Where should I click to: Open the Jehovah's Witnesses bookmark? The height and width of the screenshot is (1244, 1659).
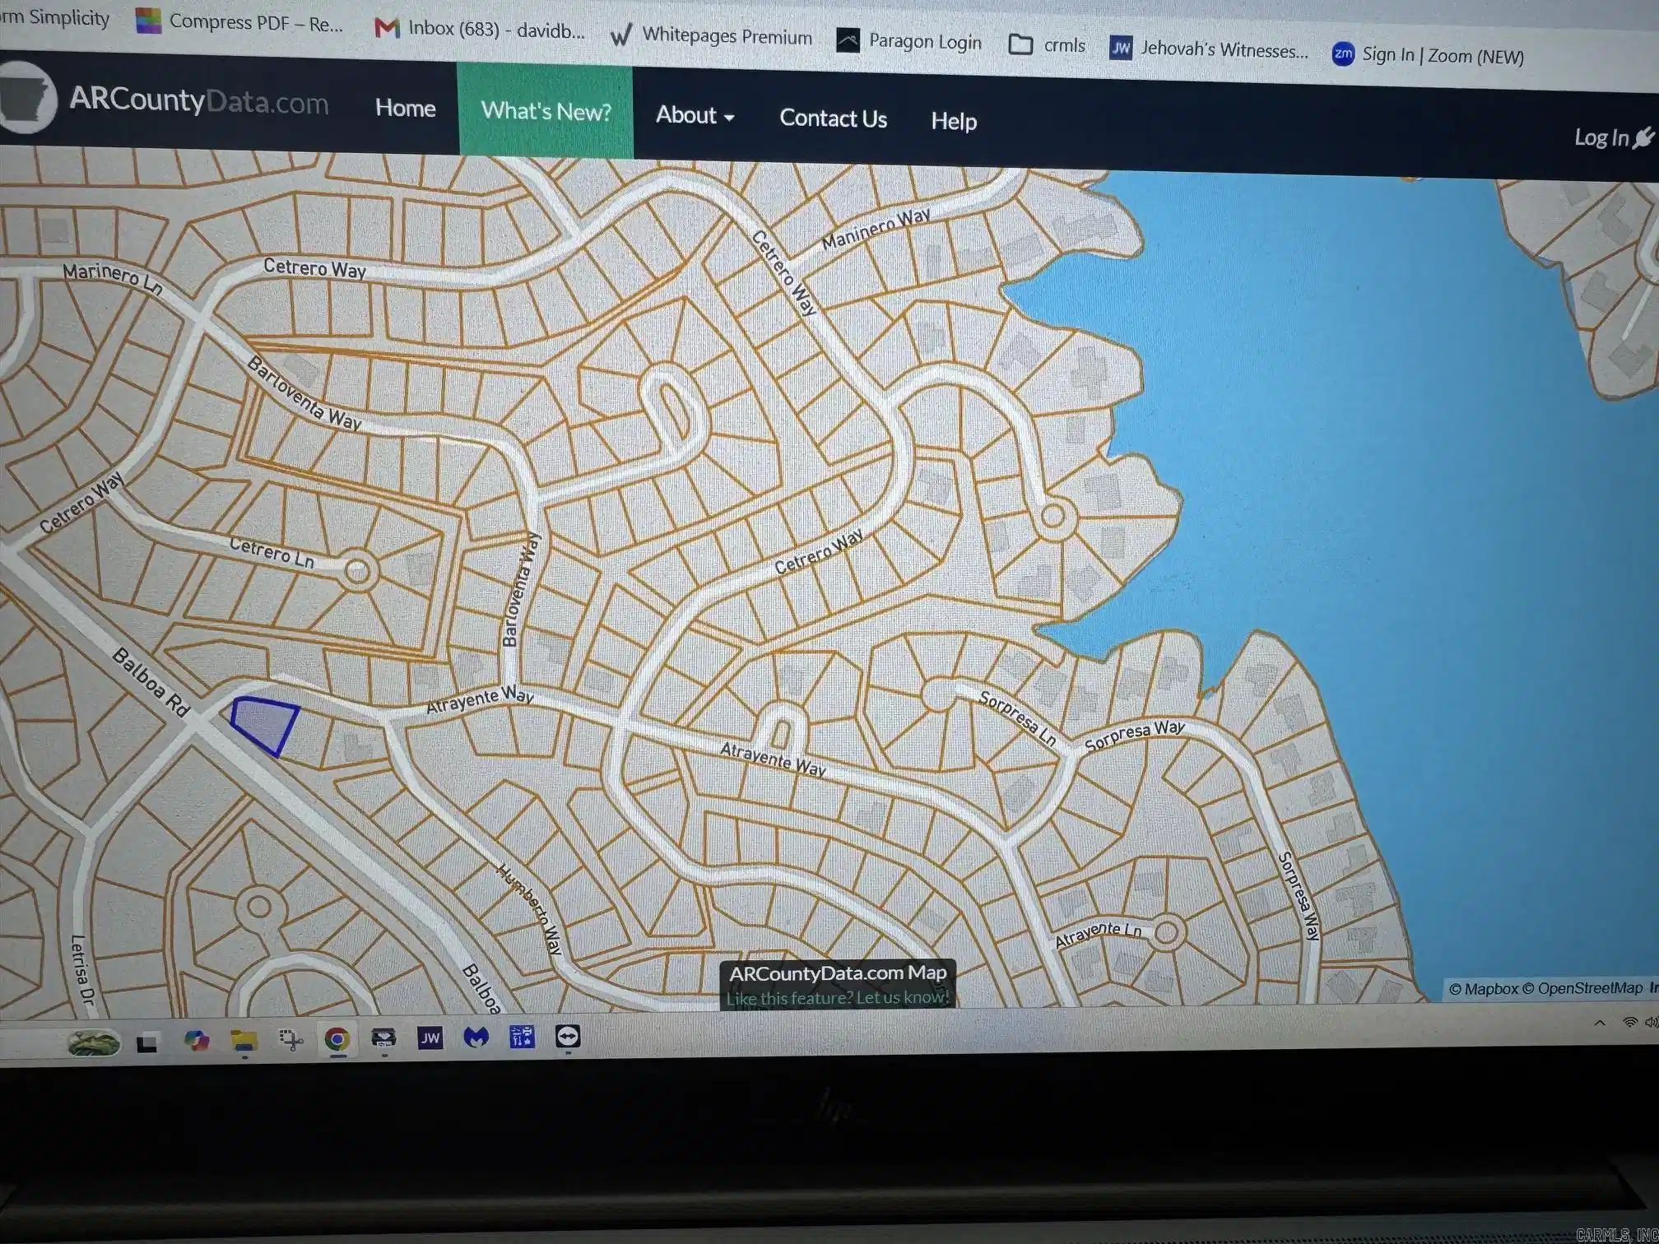(1209, 49)
